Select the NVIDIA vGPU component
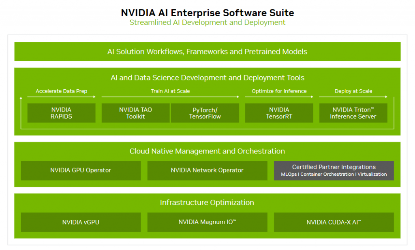The image size is (415, 250). pos(81,222)
